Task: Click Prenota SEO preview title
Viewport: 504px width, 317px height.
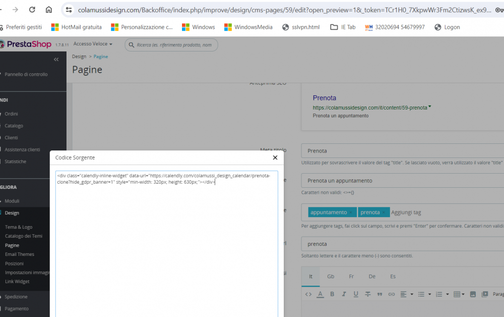Action: [324, 98]
